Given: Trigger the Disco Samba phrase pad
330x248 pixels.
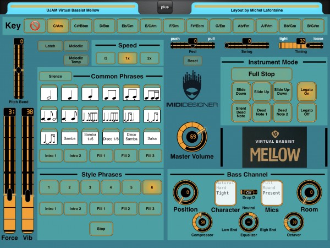Looking at the screenshot, I should tap(131, 137).
